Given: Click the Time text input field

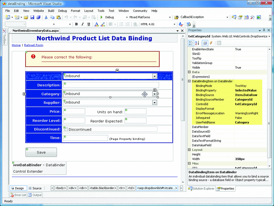Looking at the screenshot, I should coord(85,138).
